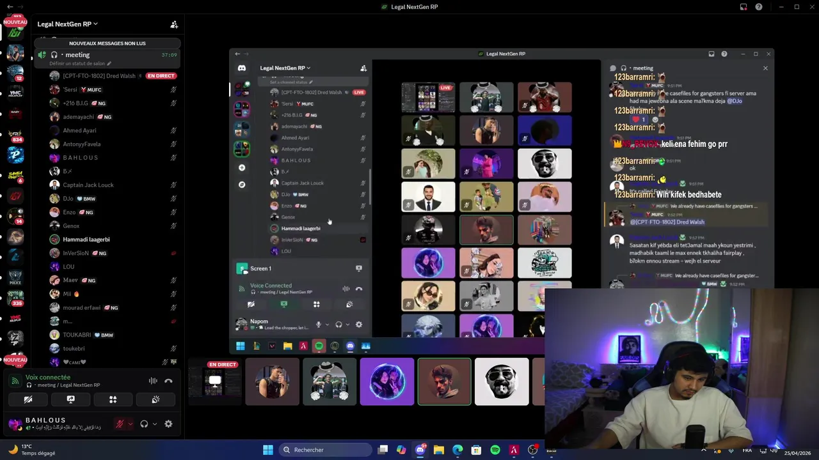Open the invite people icon beside Legal NextGen RP
This screenshot has width=819, height=460.
(x=174, y=24)
